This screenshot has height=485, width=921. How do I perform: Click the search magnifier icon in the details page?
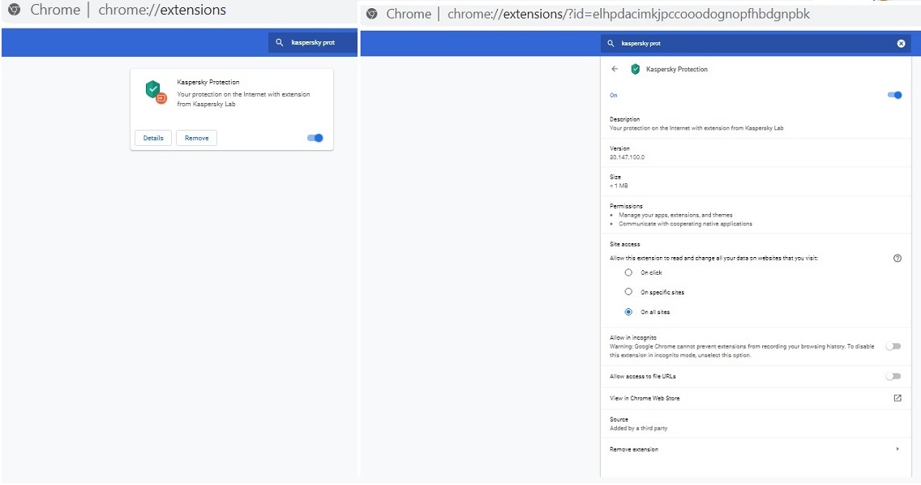click(610, 44)
